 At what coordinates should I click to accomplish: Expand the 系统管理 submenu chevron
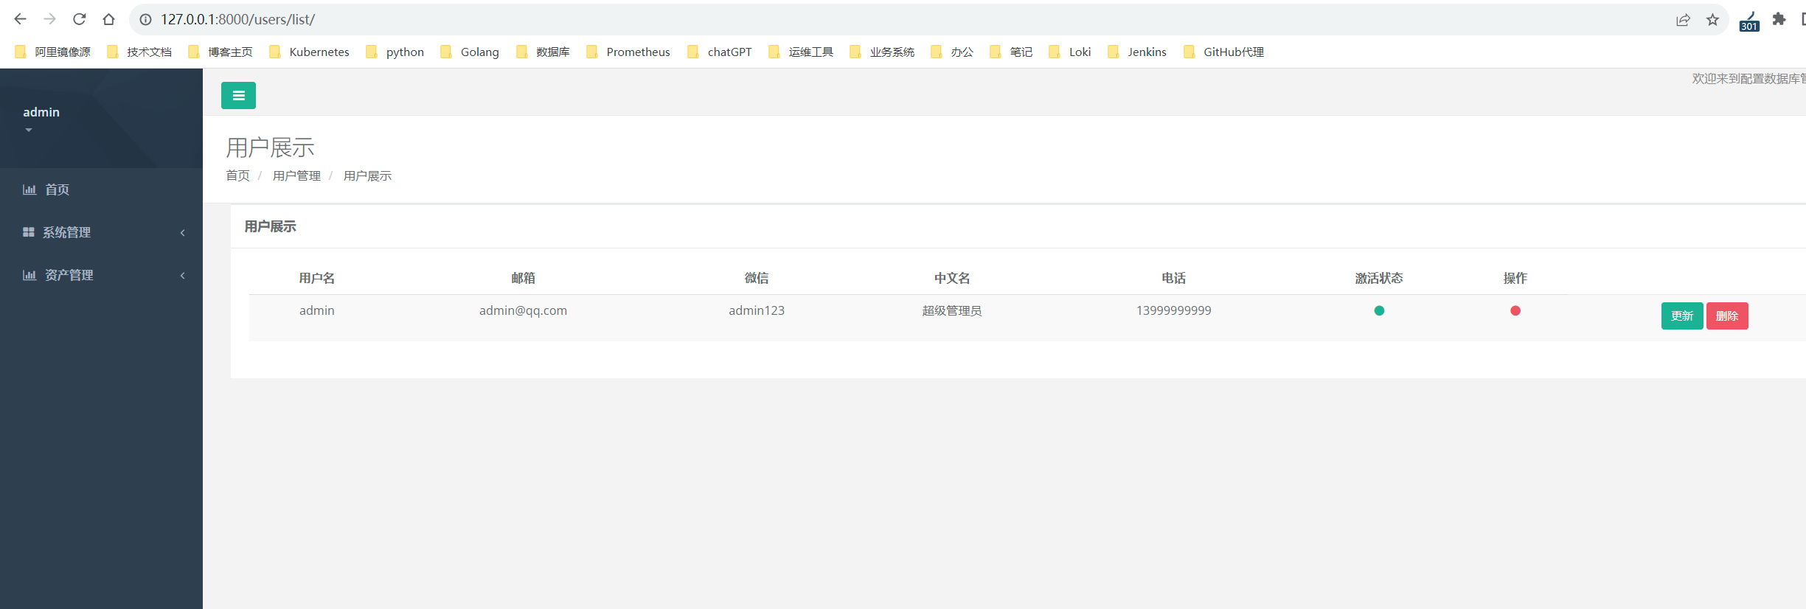(182, 233)
